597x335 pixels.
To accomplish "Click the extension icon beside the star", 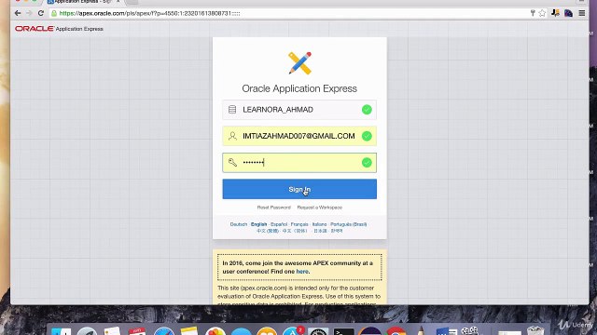I will tap(556, 13).
